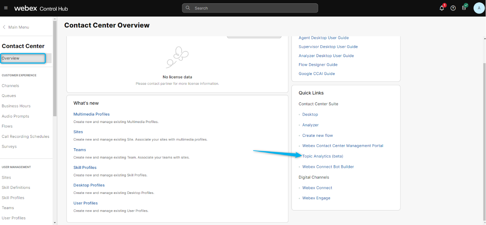This screenshot has height=225, width=486.
Task: Click the Webex Control Hub logo
Action: tap(41, 8)
